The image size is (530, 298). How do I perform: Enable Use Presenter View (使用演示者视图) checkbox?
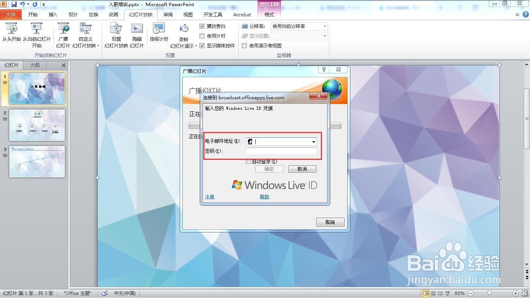(x=244, y=46)
